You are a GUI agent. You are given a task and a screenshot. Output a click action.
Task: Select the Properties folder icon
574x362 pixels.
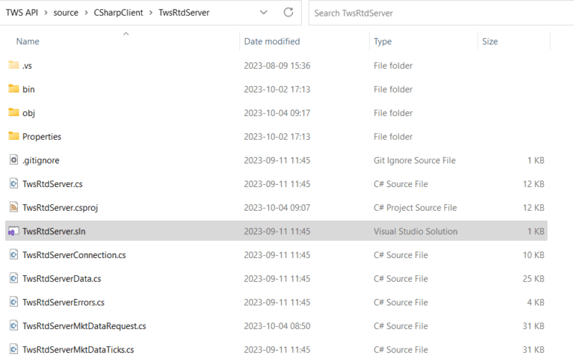point(13,136)
